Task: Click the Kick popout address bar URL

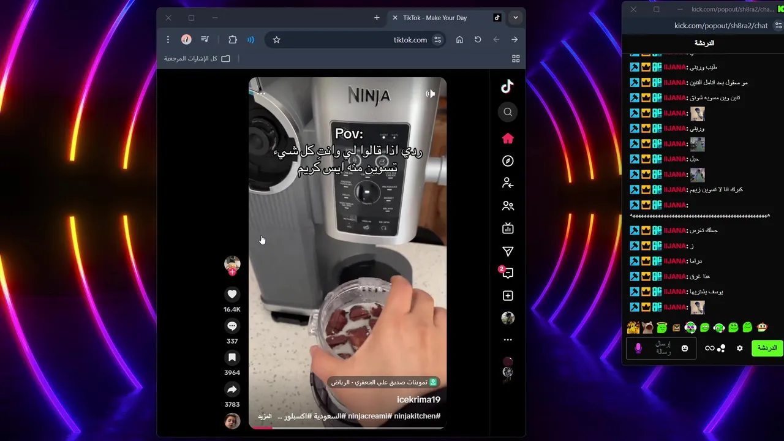Action: pyautogui.click(x=721, y=26)
